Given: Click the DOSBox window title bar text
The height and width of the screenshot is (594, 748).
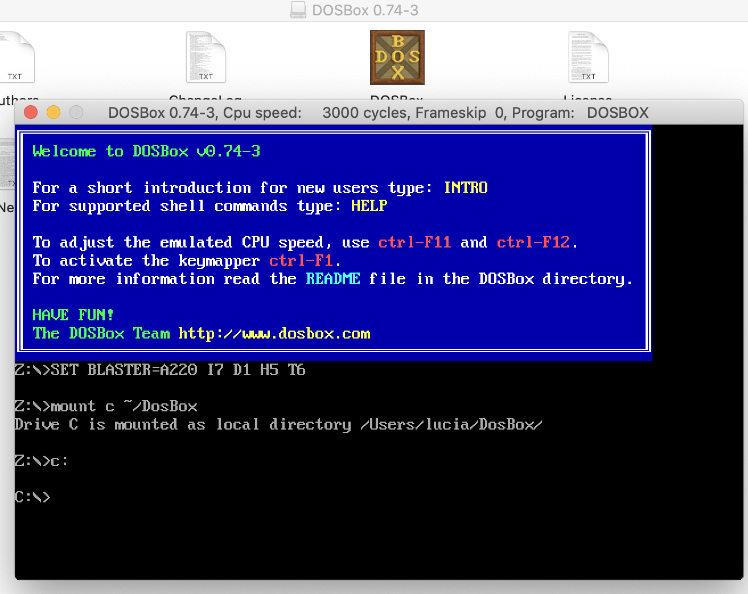Looking at the screenshot, I should tap(379, 113).
